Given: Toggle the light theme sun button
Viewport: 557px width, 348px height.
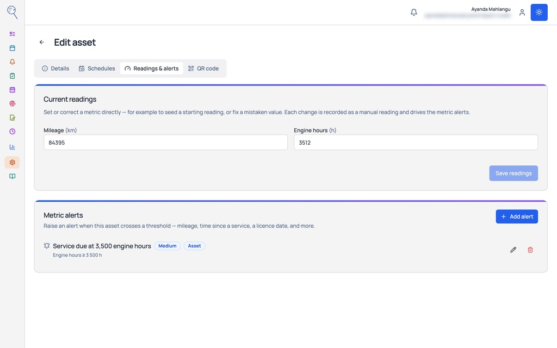Looking at the screenshot, I should click(x=539, y=13).
